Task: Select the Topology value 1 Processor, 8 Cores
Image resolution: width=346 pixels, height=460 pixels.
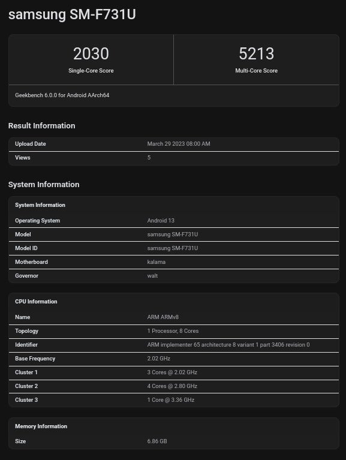Action: coord(173,331)
